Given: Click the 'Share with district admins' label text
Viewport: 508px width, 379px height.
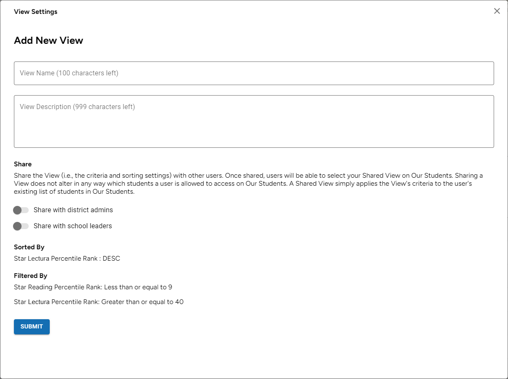Looking at the screenshot, I should coord(73,210).
